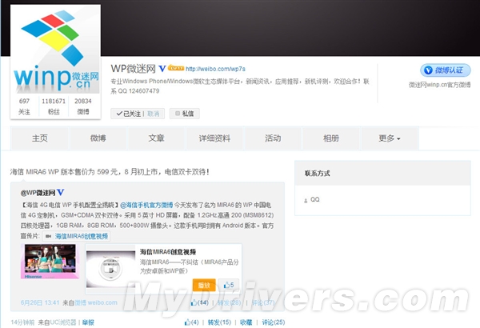Click the WP微迷网 profile name heading
Image resolution: width=480 pixels, height=328 pixels.
point(133,69)
